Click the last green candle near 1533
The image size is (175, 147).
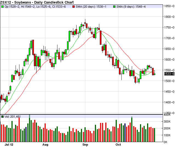pos(154,74)
